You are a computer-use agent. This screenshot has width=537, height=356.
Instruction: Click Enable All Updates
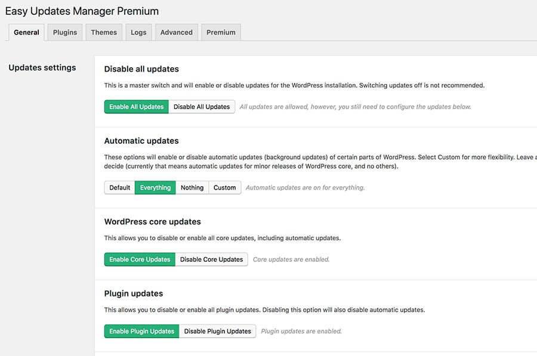(137, 106)
